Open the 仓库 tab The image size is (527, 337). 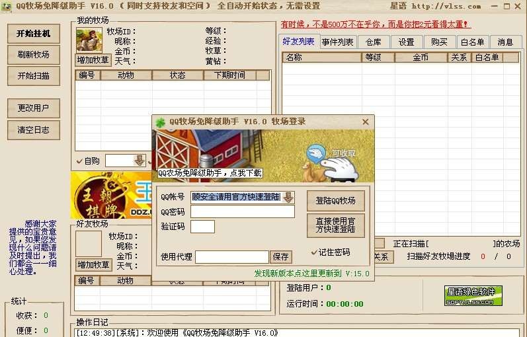(373, 42)
